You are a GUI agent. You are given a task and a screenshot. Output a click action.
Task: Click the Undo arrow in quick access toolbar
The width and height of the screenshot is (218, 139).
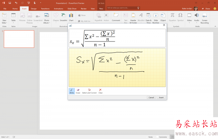pos(16,3)
